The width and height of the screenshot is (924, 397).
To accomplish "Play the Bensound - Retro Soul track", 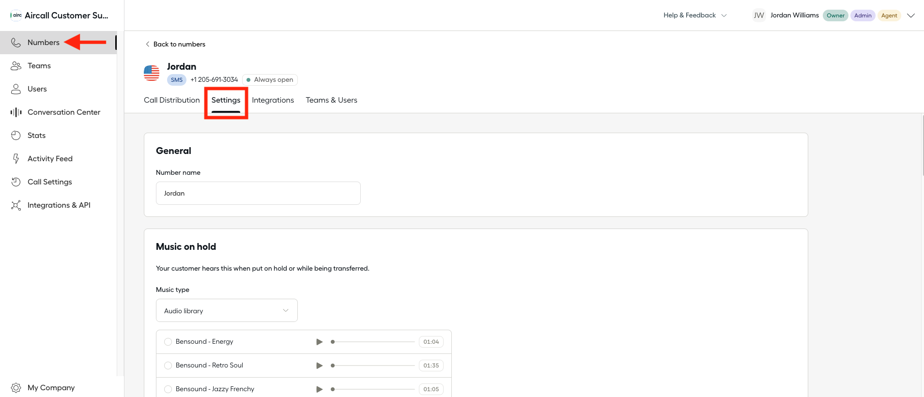I will 319,366.
